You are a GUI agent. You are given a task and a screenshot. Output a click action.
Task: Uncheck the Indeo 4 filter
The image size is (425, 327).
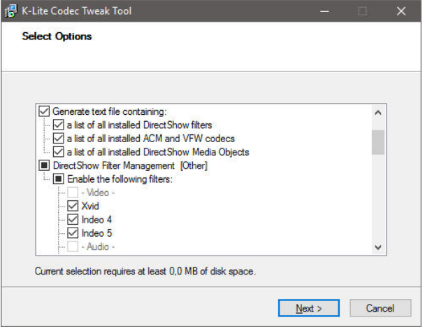point(73,219)
